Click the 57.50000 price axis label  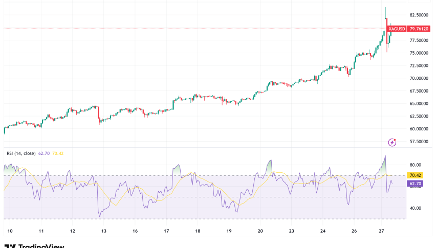[x=420, y=142]
